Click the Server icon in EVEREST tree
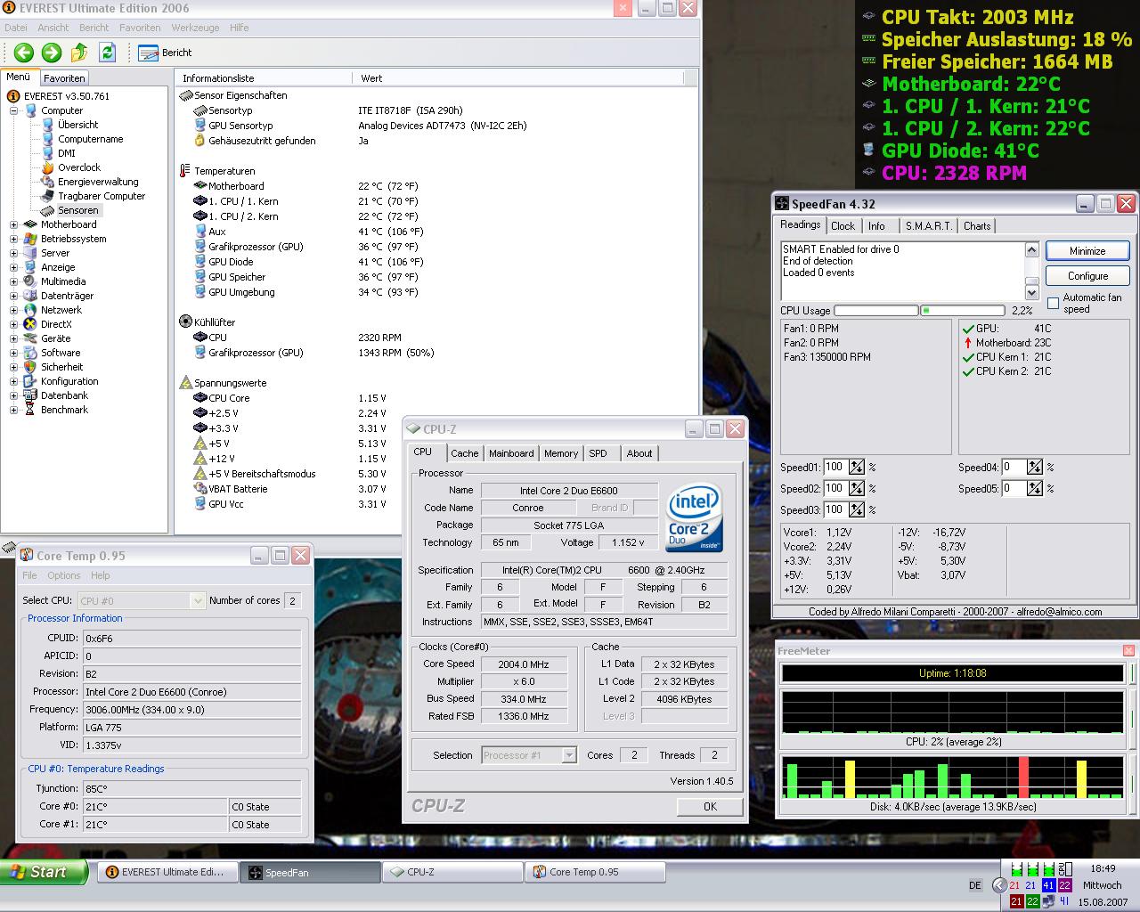The height and width of the screenshot is (912, 1140). pyautogui.click(x=30, y=253)
